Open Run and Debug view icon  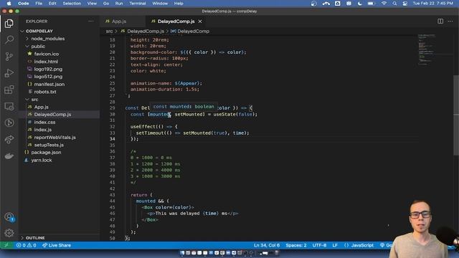[x=9, y=73]
